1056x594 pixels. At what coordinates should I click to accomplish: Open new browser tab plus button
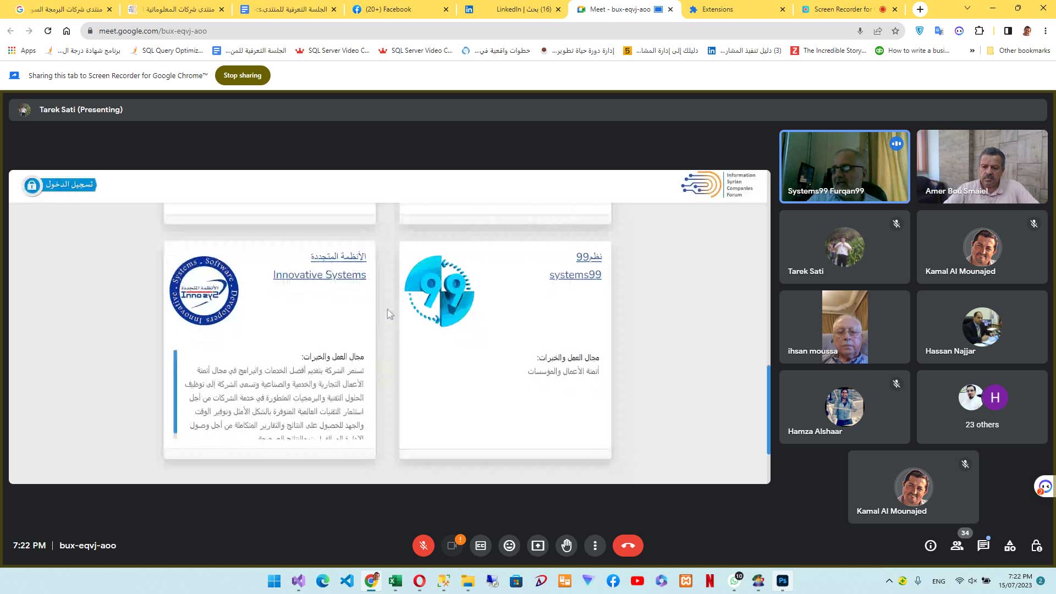point(920,9)
